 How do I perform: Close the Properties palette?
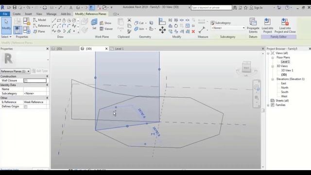click(48, 49)
